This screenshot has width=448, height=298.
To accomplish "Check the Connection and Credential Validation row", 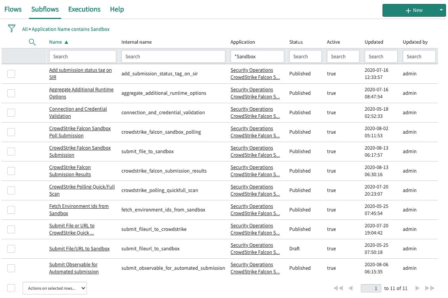I will pyautogui.click(x=11, y=113).
